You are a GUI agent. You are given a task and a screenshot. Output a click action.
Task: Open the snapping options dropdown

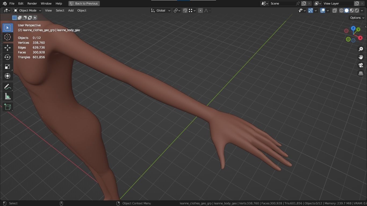click(x=192, y=10)
